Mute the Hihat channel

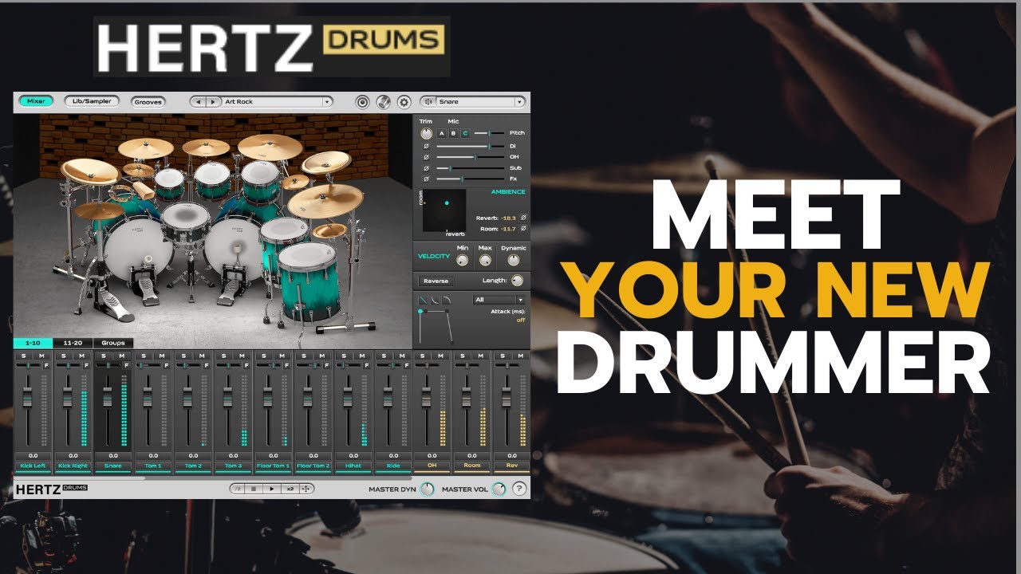(361, 356)
